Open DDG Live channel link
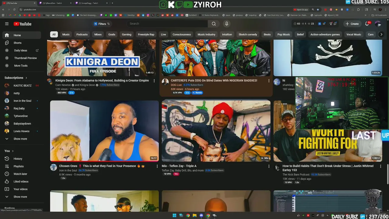Image resolution: width=389 pixels, height=219 pixels. click(x=176, y=85)
